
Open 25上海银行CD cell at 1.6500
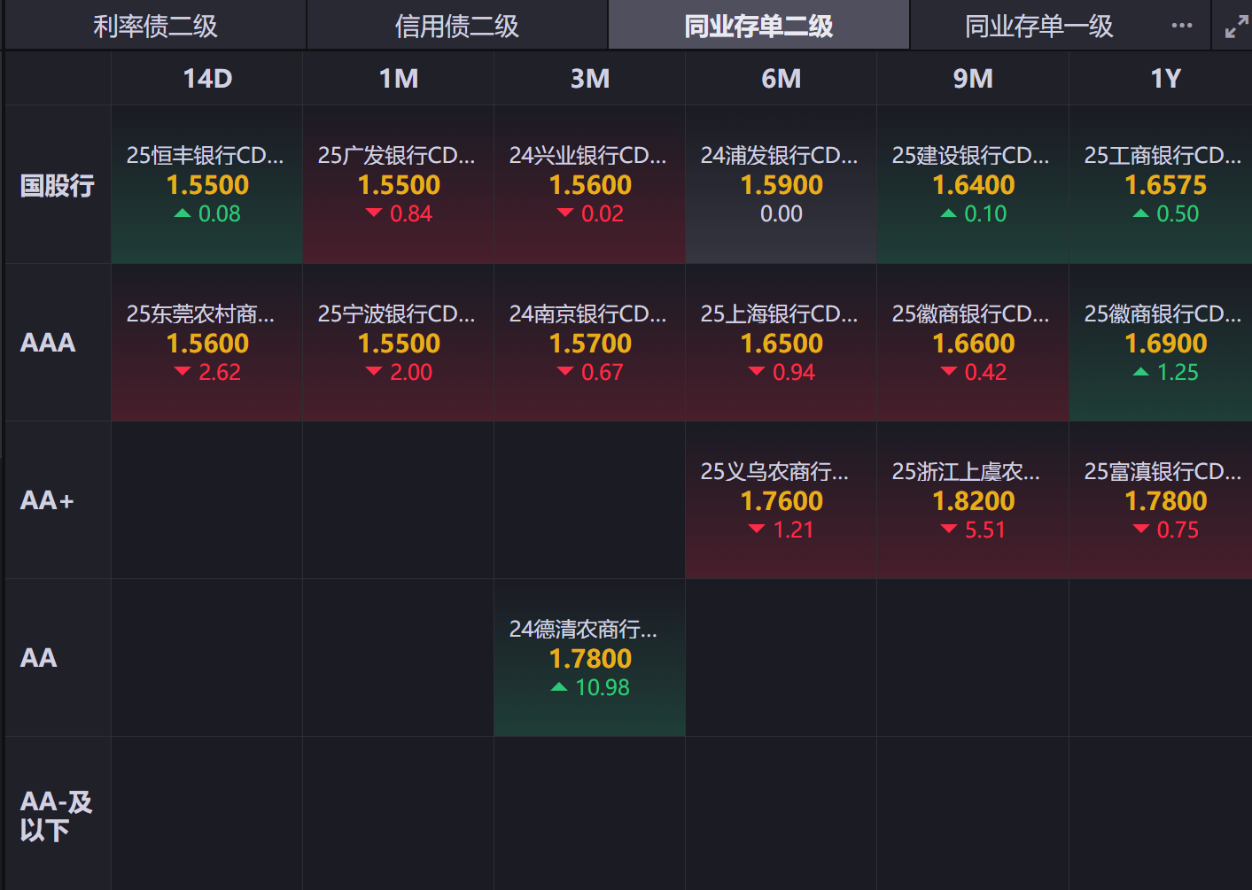click(782, 343)
